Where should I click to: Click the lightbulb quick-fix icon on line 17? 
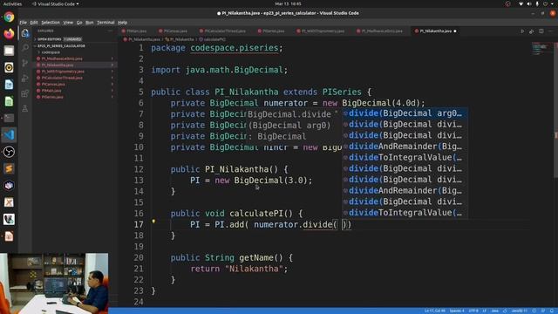(x=153, y=221)
